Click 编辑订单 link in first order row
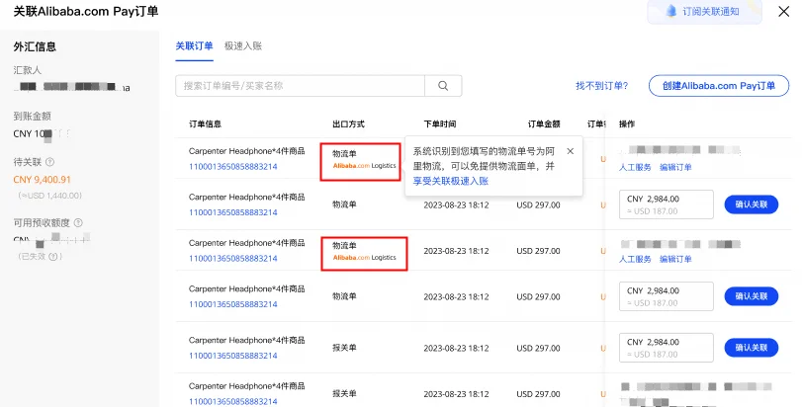The width and height of the screenshot is (802, 407). 676,167
